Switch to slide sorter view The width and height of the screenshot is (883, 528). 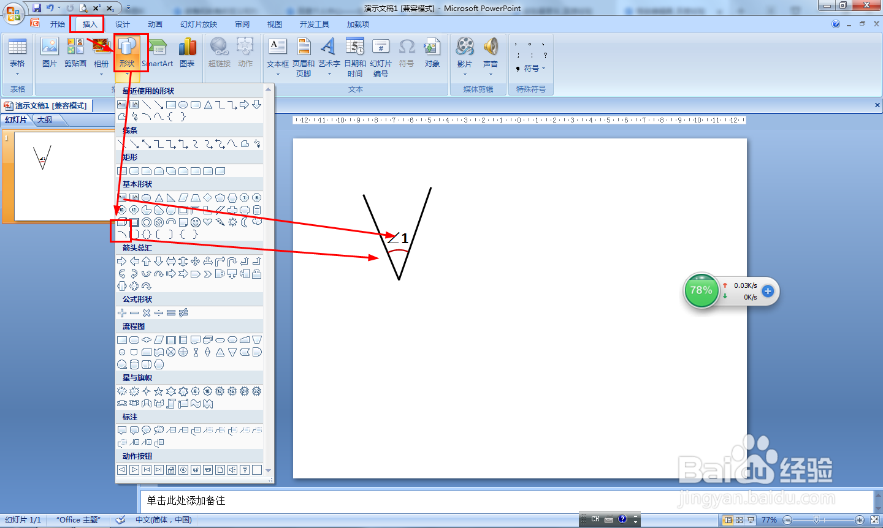click(740, 519)
